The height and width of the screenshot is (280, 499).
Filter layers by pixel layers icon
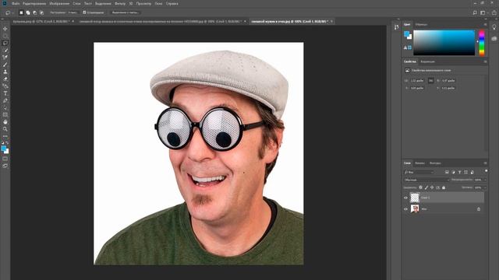click(447, 172)
